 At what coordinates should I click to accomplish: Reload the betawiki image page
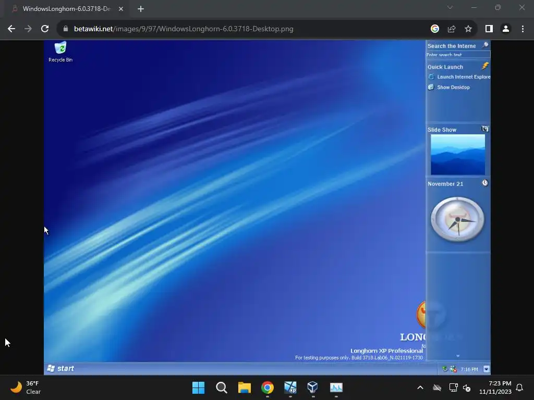point(45,29)
